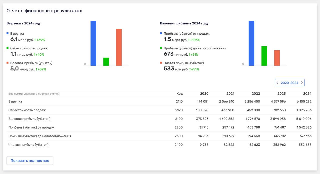Click the red Валовая прибыль legend square
The height and width of the screenshot is (174, 320).
pyautogui.click(x=7, y=63)
